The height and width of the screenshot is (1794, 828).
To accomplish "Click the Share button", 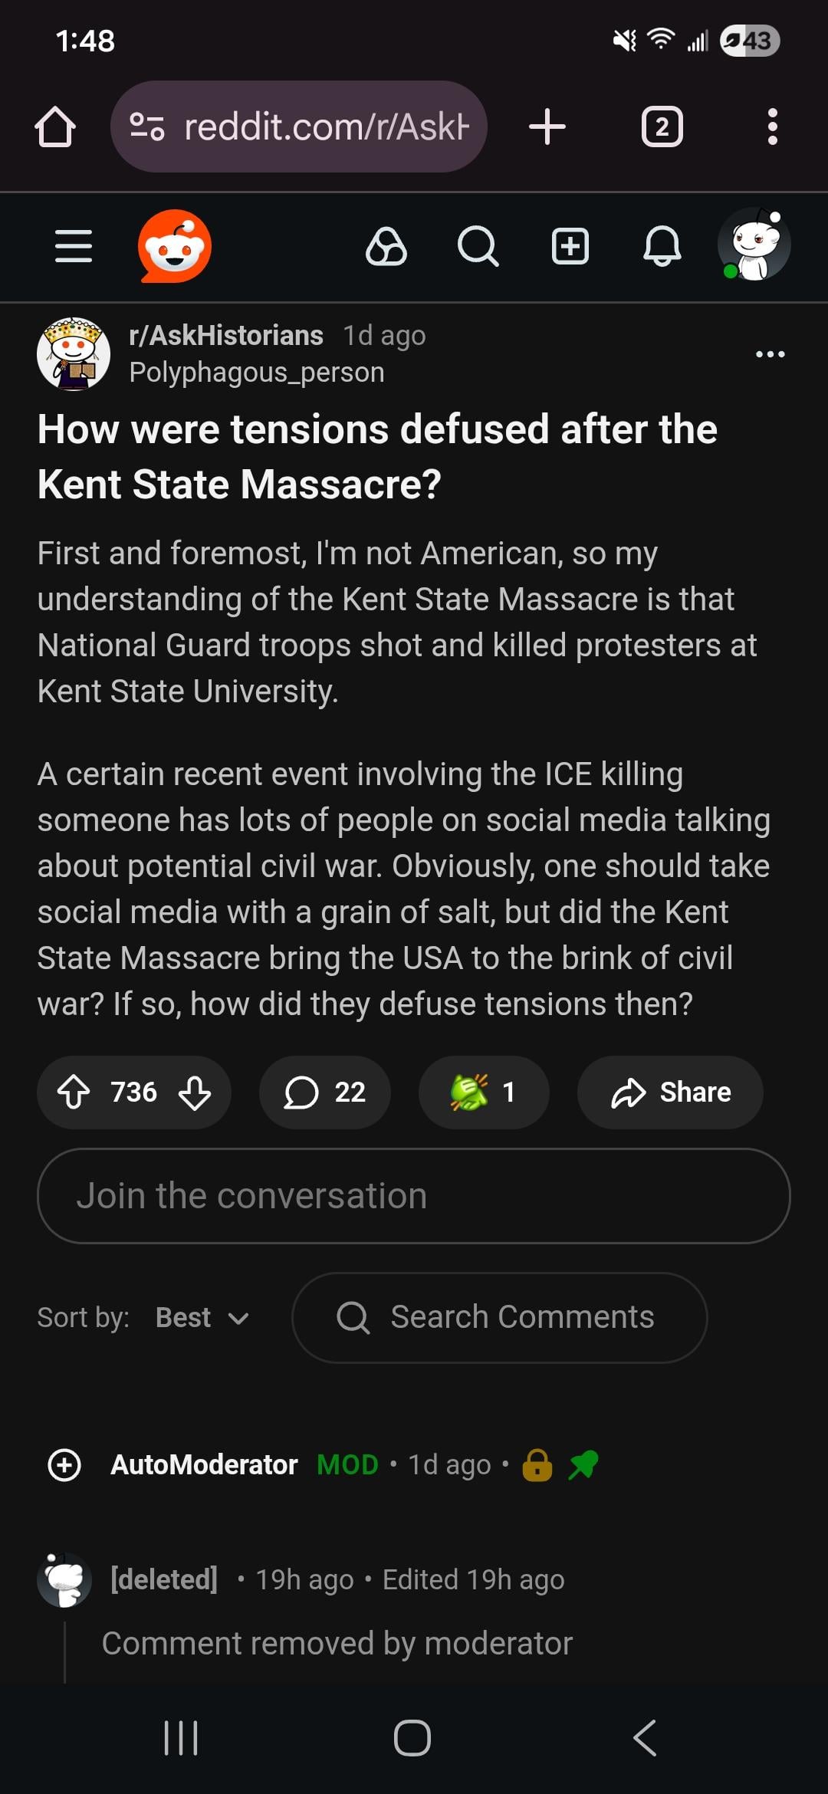I will coord(670,1092).
